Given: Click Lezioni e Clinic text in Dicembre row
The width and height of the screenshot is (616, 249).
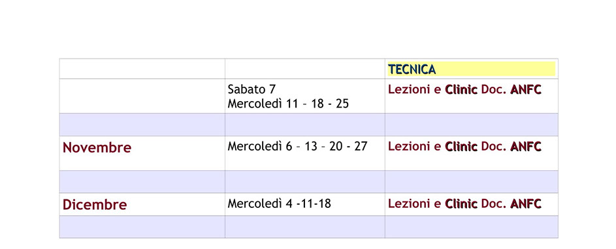Looking at the screenshot, I should (x=432, y=203).
